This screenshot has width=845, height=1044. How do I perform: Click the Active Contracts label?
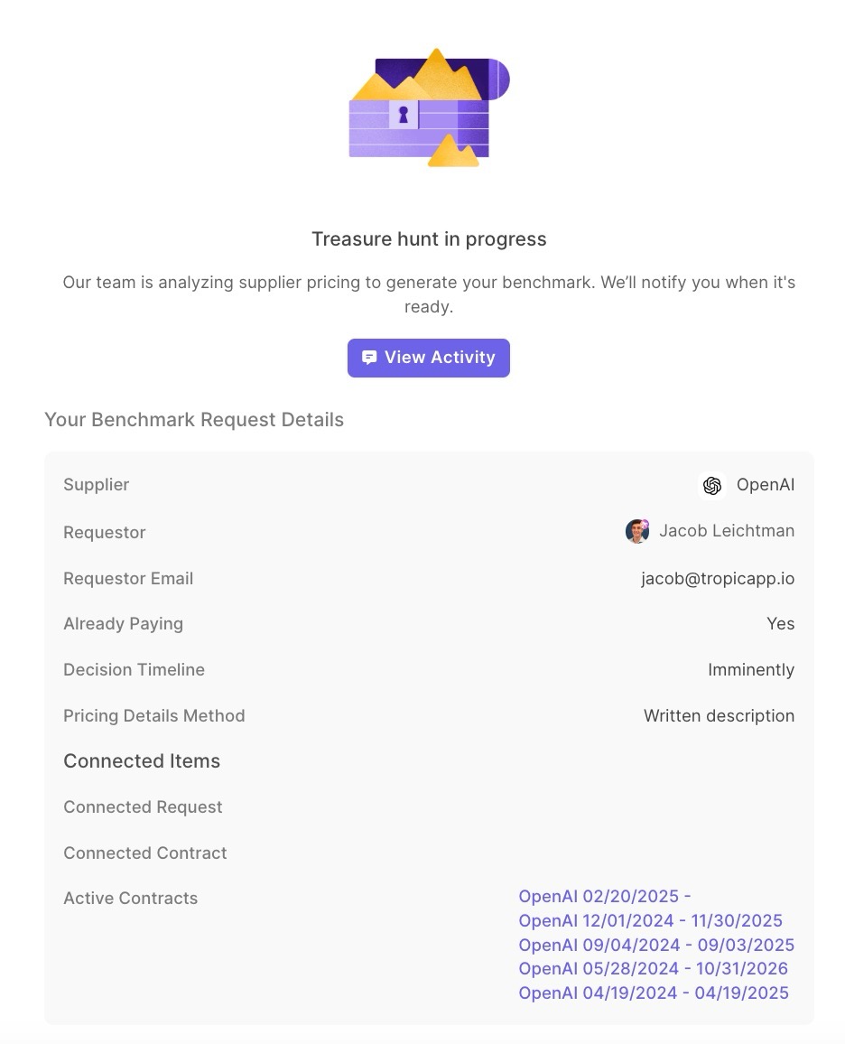130,899
